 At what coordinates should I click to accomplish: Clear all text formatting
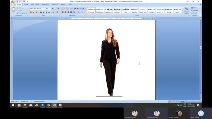(59, 9)
